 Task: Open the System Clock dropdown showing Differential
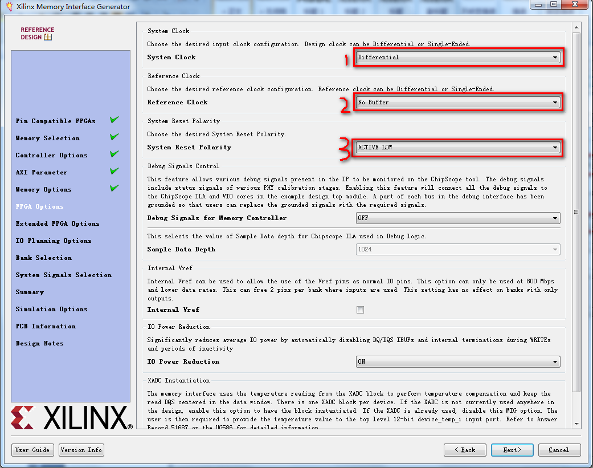[554, 57]
